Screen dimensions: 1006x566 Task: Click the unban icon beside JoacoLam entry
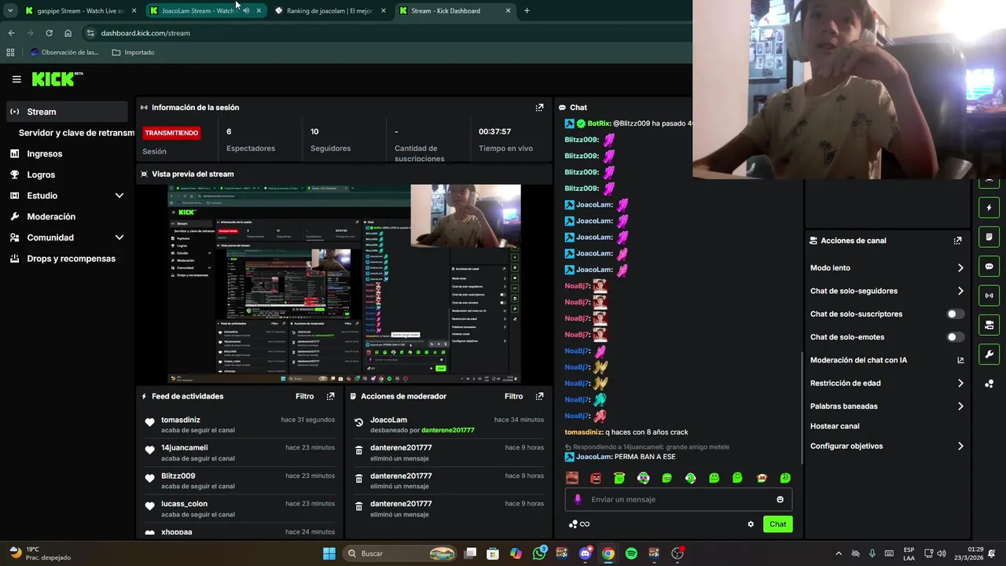pyautogui.click(x=359, y=422)
